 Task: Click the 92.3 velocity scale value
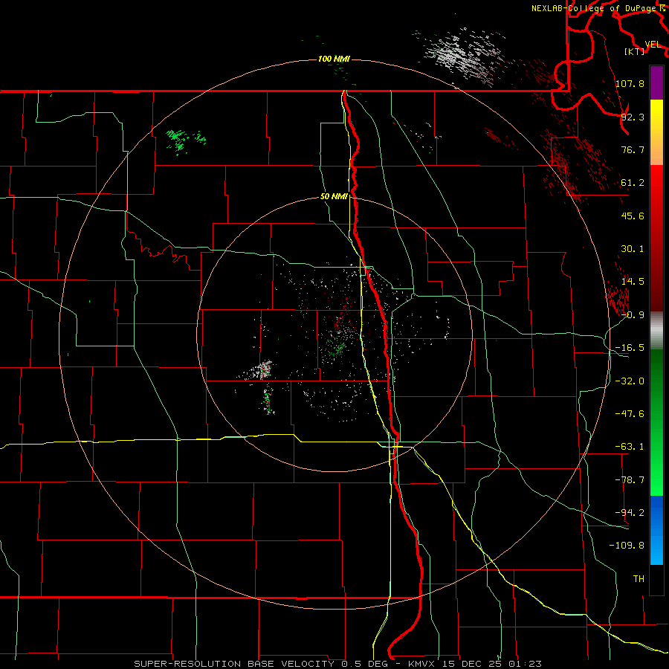633,117
